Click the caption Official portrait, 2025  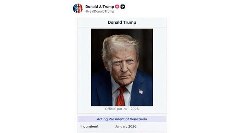pyautogui.click(x=122, y=109)
